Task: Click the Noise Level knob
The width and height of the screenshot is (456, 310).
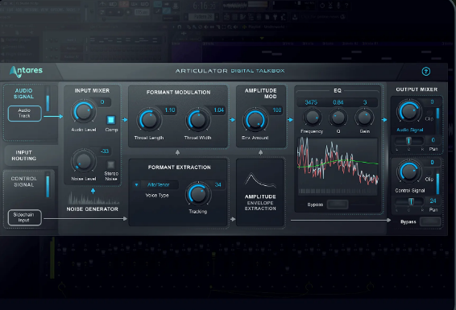Action: pyautogui.click(x=83, y=161)
